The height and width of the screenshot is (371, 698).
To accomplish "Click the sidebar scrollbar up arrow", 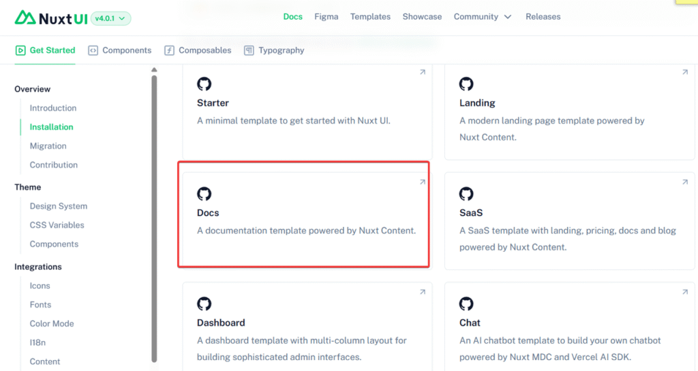I will (x=154, y=70).
